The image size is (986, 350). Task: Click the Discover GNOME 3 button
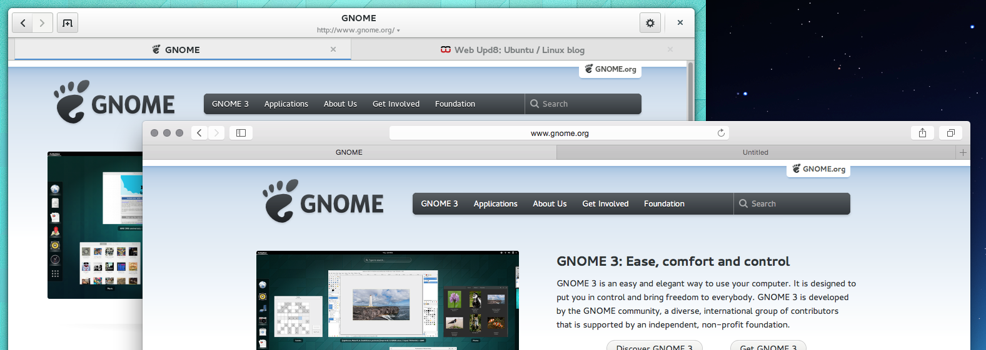(x=654, y=346)
